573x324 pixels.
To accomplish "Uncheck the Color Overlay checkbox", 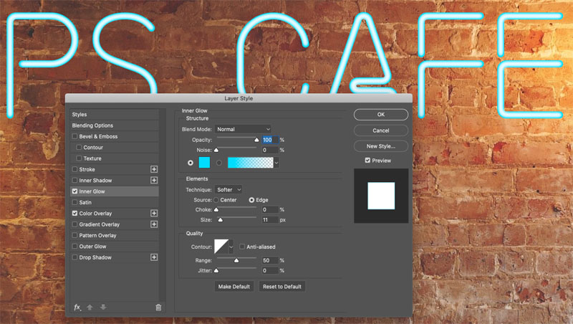I will point(75,213).
